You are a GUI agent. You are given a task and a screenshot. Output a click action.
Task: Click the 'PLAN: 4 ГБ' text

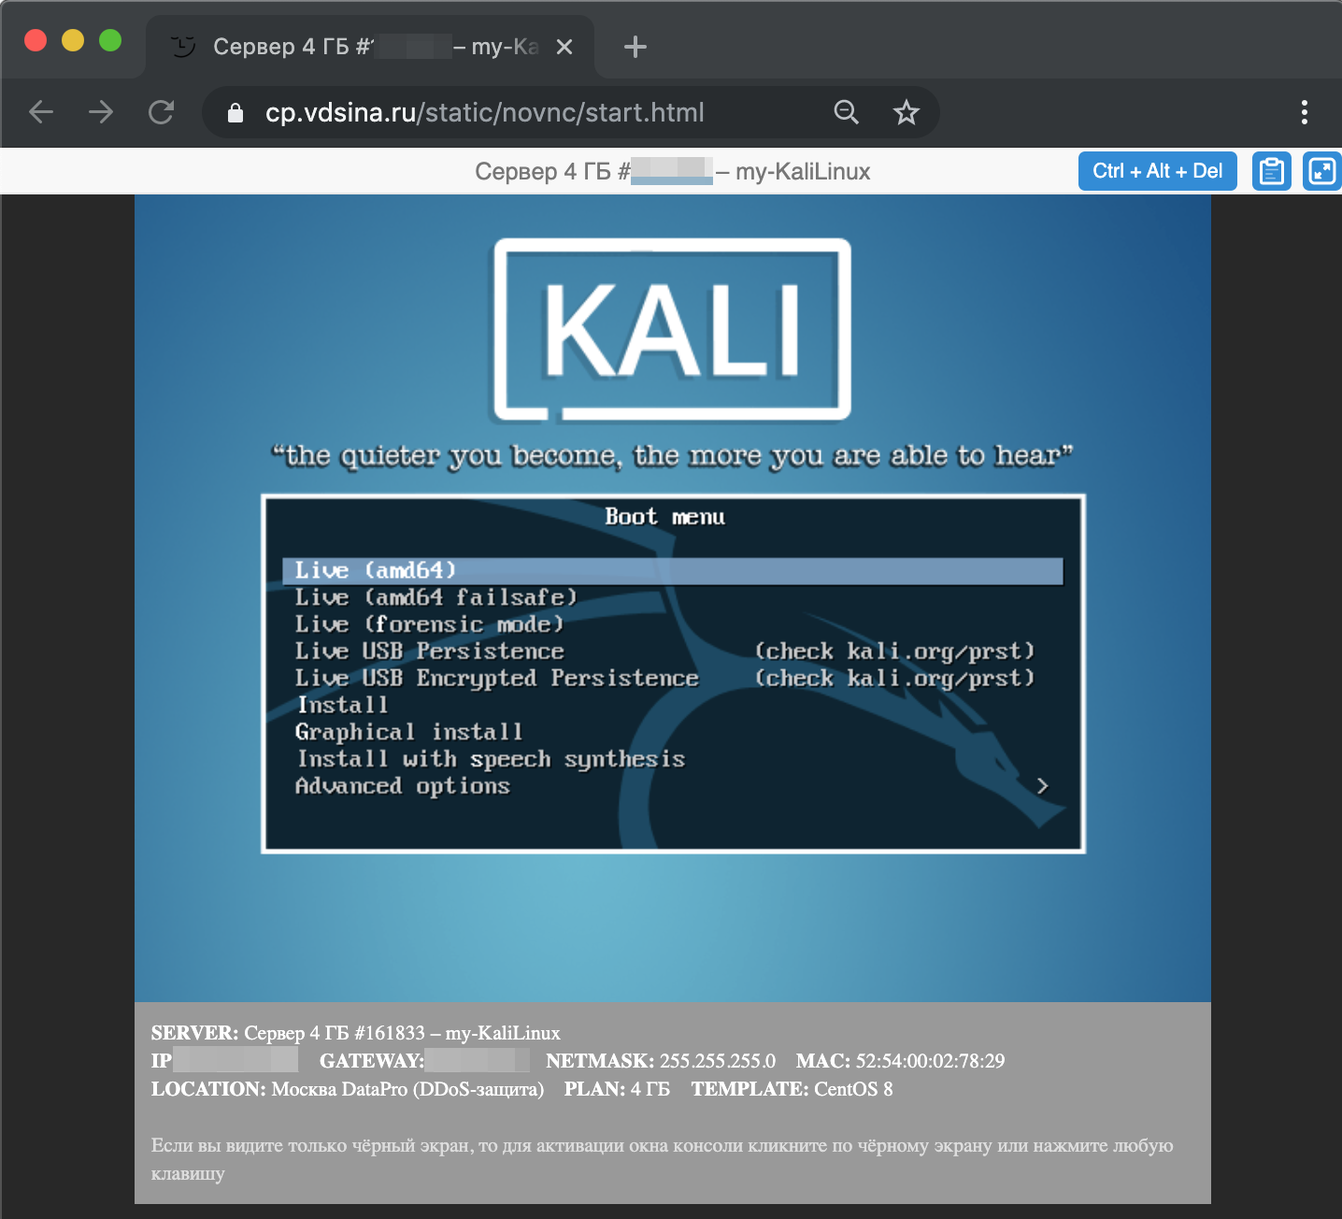(x=617, y=1089)
